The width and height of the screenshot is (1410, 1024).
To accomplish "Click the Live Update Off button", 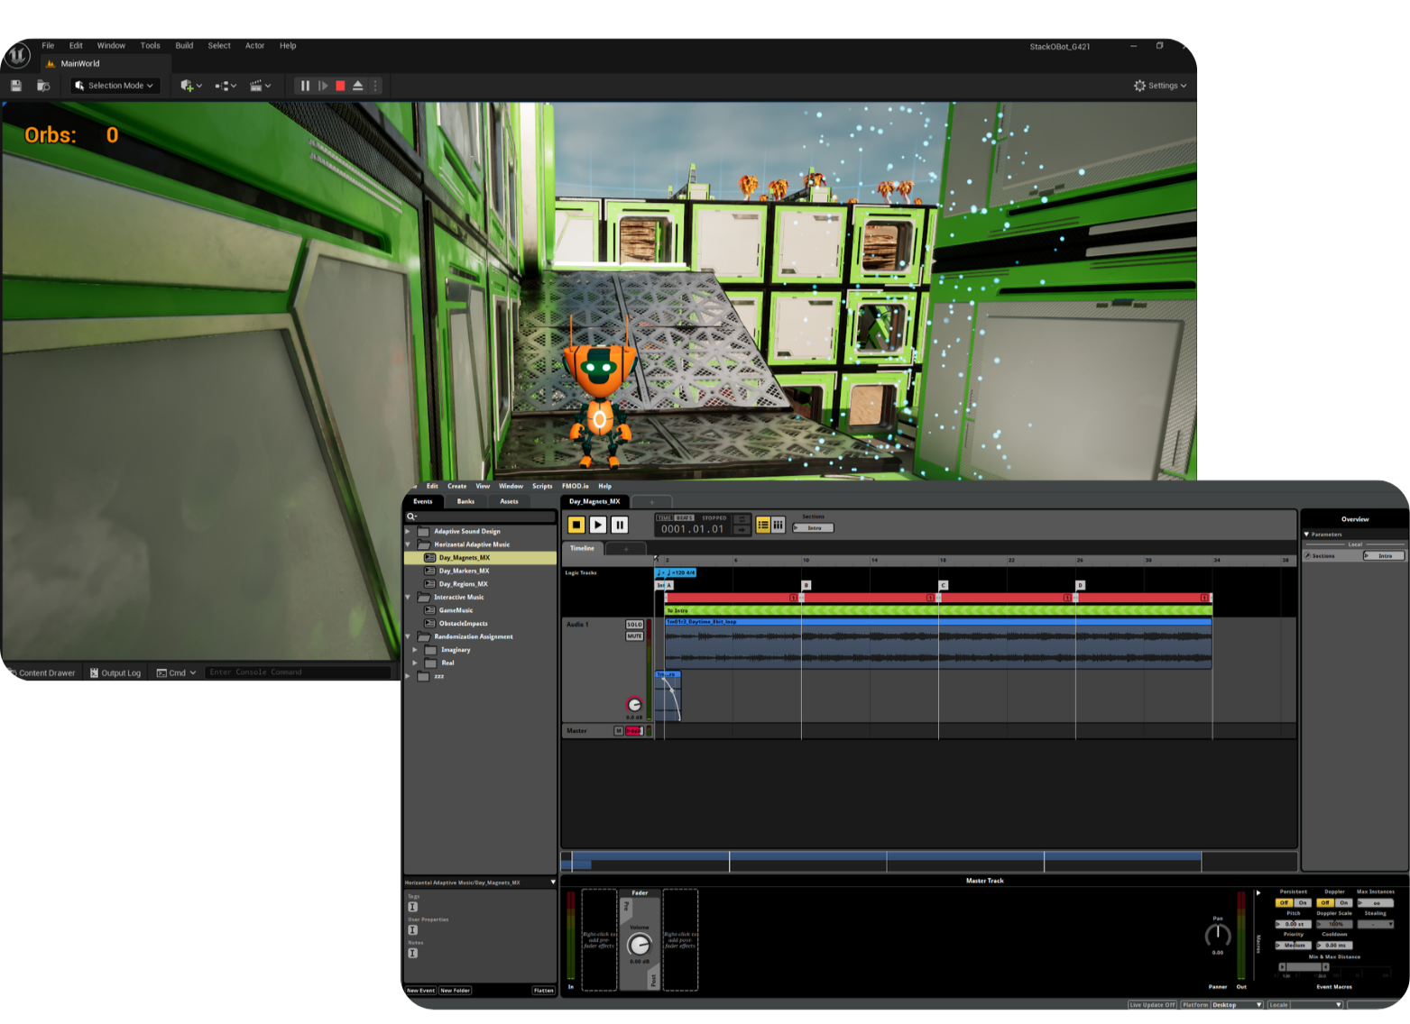I will click(x=1152, y=1005).
